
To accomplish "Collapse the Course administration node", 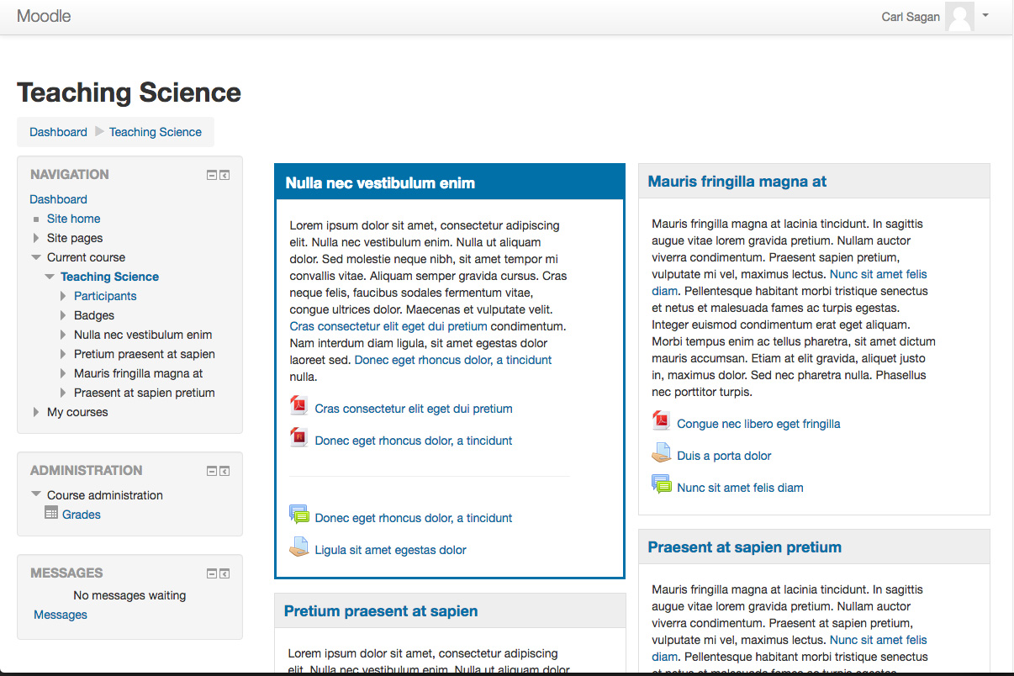I will (x=36, y=494).
